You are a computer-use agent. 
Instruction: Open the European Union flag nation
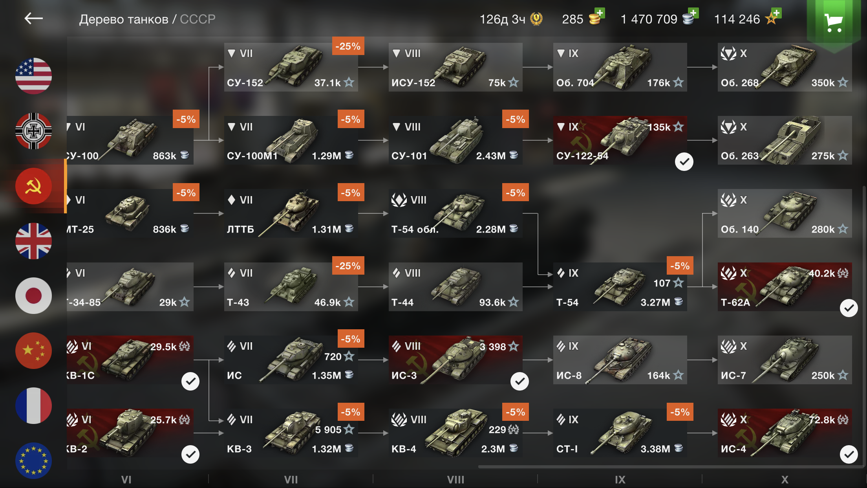[33, 460]
